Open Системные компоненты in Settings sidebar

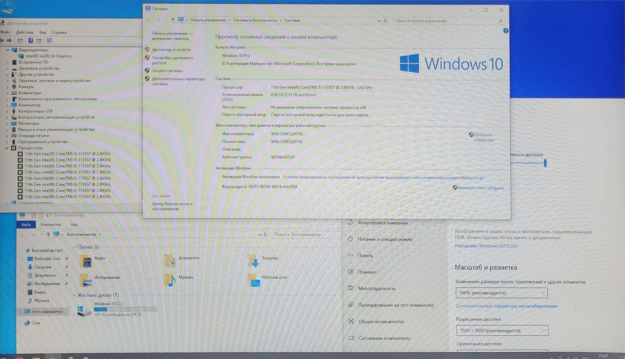point(384,338)
